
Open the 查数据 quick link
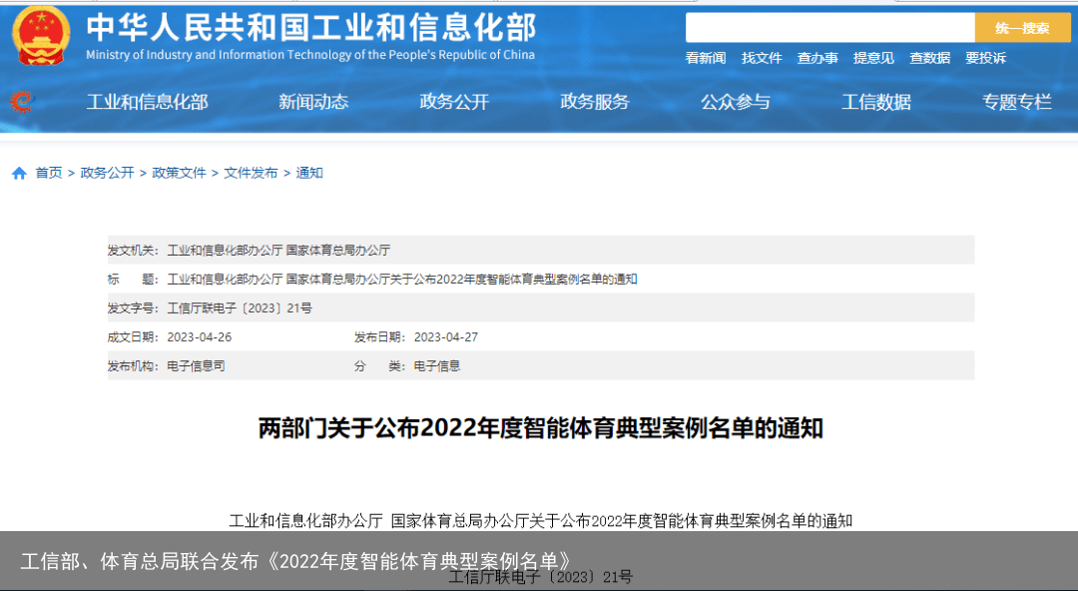929,59
